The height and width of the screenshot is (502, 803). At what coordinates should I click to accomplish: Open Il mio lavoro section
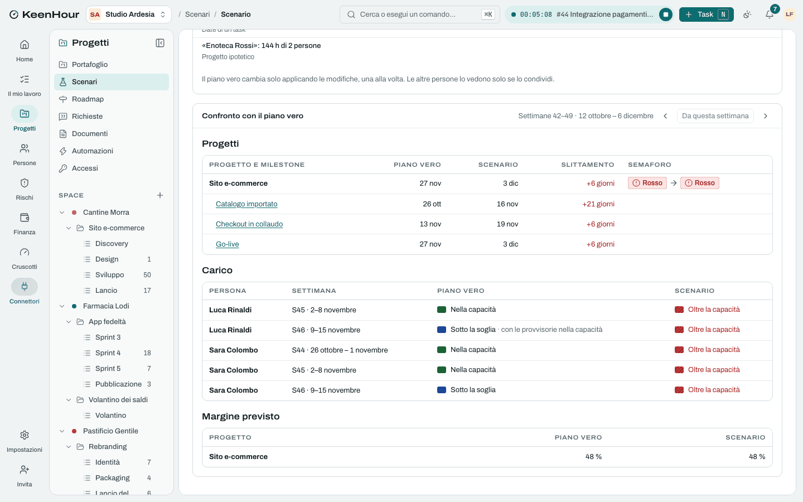click(x=25, y=85)
